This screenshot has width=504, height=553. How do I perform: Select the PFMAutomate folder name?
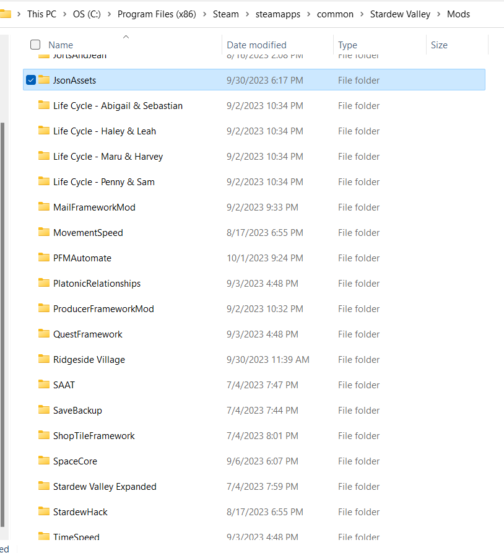tap(82, 258)
